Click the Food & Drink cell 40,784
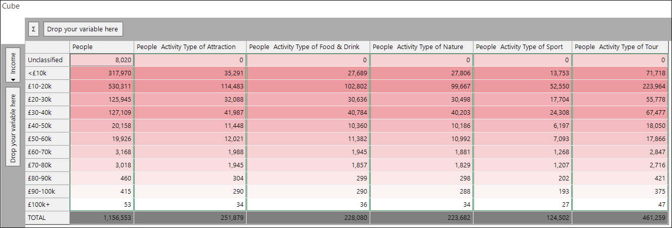This screenshot has width=672, height=228. 308,112
